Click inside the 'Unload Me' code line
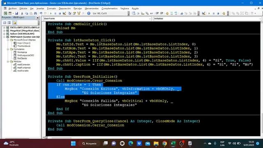 tap(66, 28)
